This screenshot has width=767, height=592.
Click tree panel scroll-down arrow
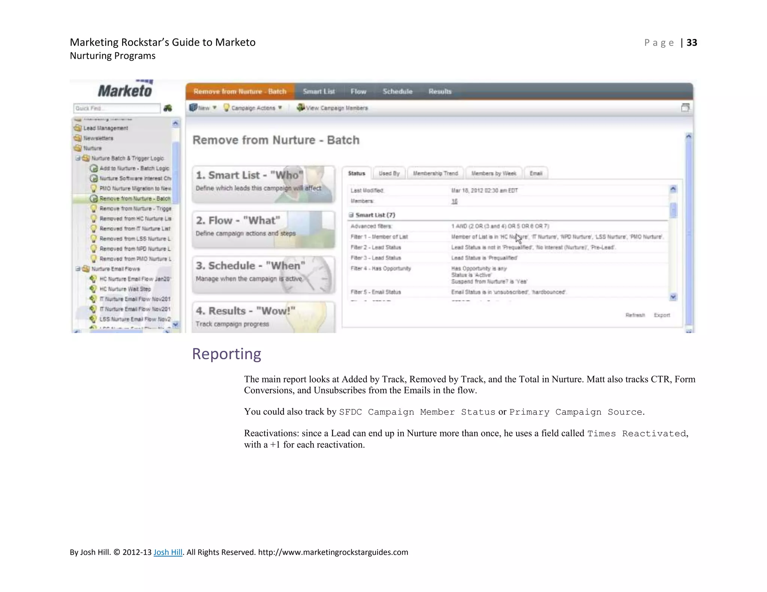point(176,324)
